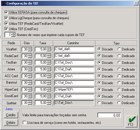Viewport: 140px width, 130px height.
Task: Click the VisaNet row label
Action: (11, 49)
